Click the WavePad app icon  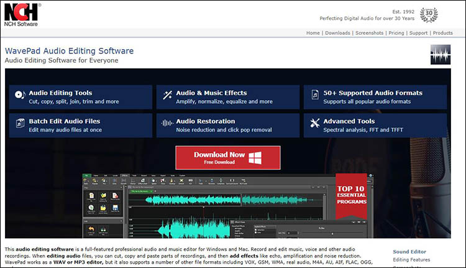440,55
